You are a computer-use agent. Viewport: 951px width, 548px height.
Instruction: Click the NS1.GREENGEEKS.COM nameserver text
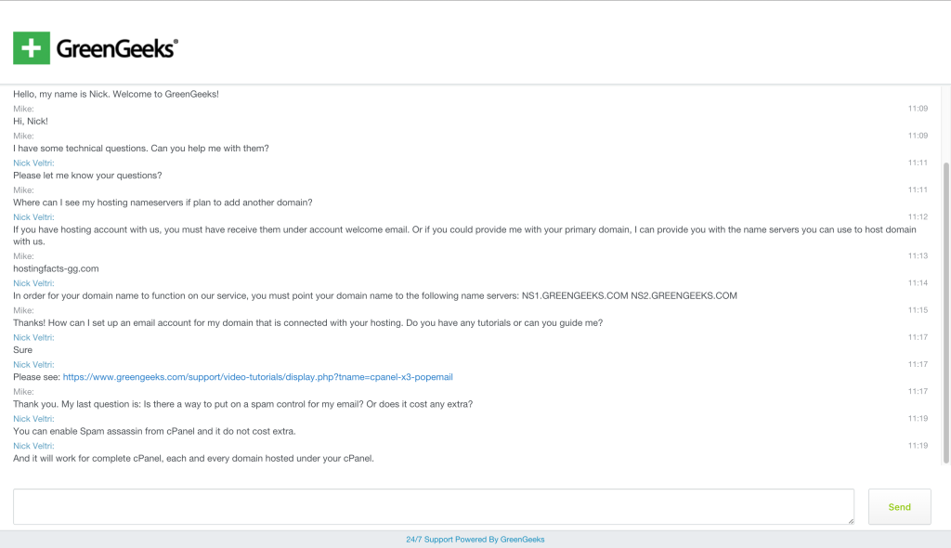pos(575,295)
